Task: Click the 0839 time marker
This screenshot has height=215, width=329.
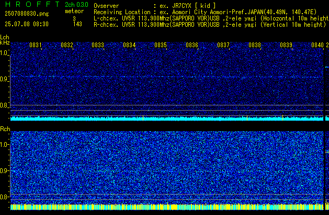Action: pos(286,45)
